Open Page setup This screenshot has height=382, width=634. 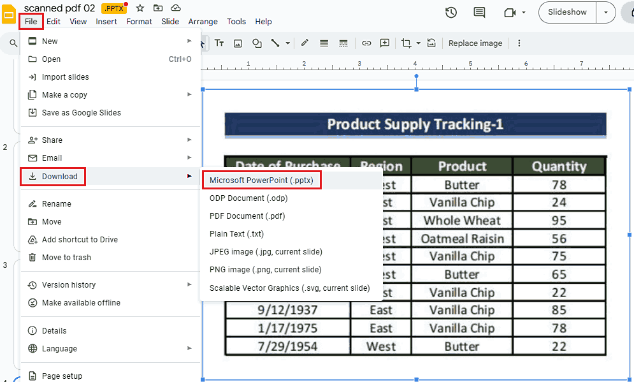(110, 376)
